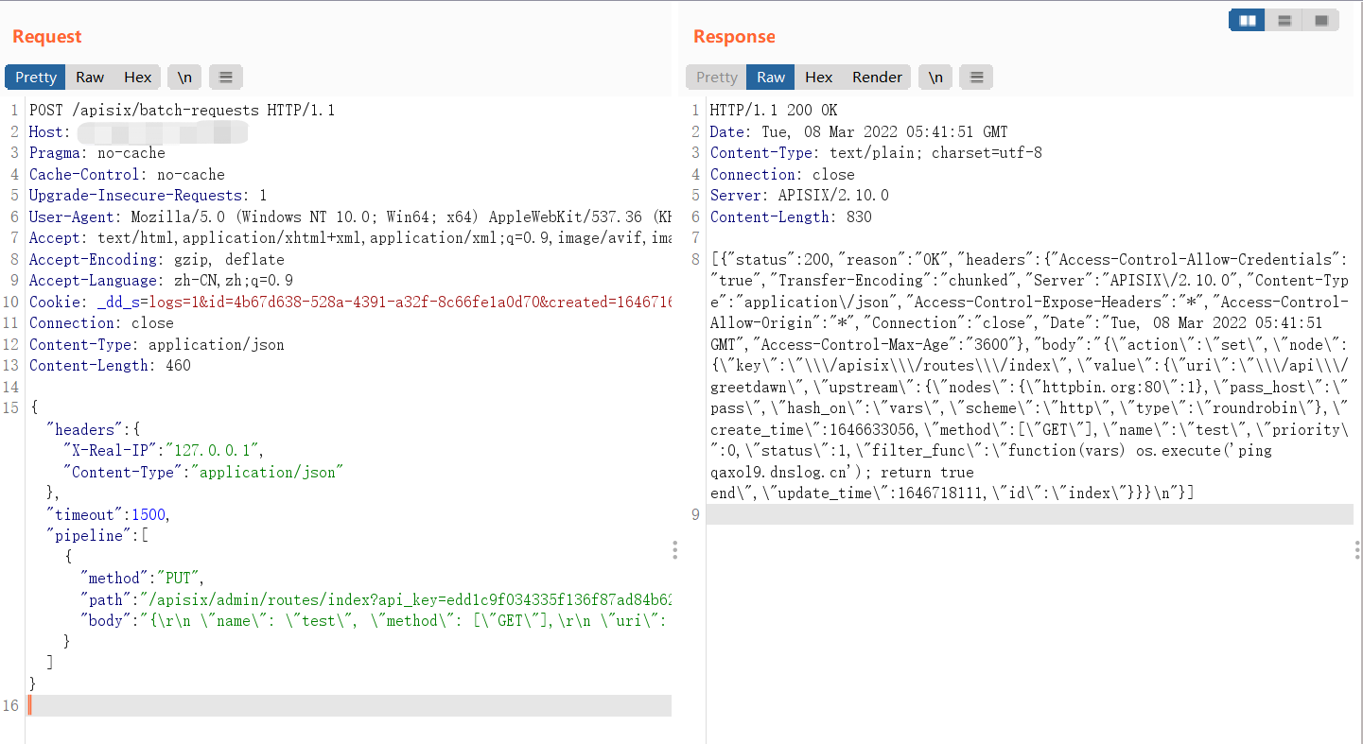Click the "method":"PUT" JSON entry
This screenshot has height=744, width=1363.
142,579
